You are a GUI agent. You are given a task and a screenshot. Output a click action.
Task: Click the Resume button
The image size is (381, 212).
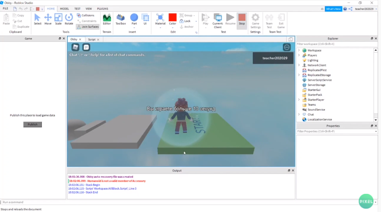[x=230, y=19]
